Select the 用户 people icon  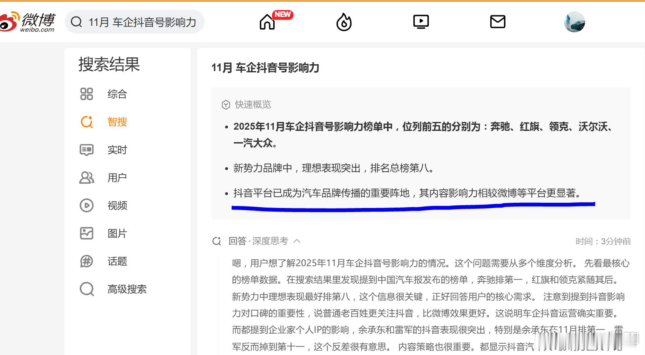coord(87,178)
